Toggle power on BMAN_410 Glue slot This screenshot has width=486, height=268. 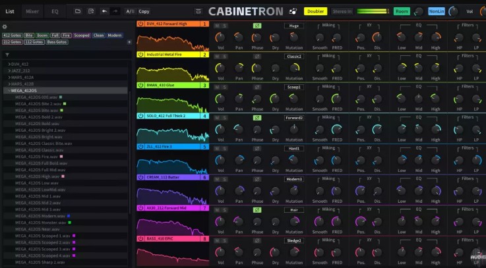(140, 85)
